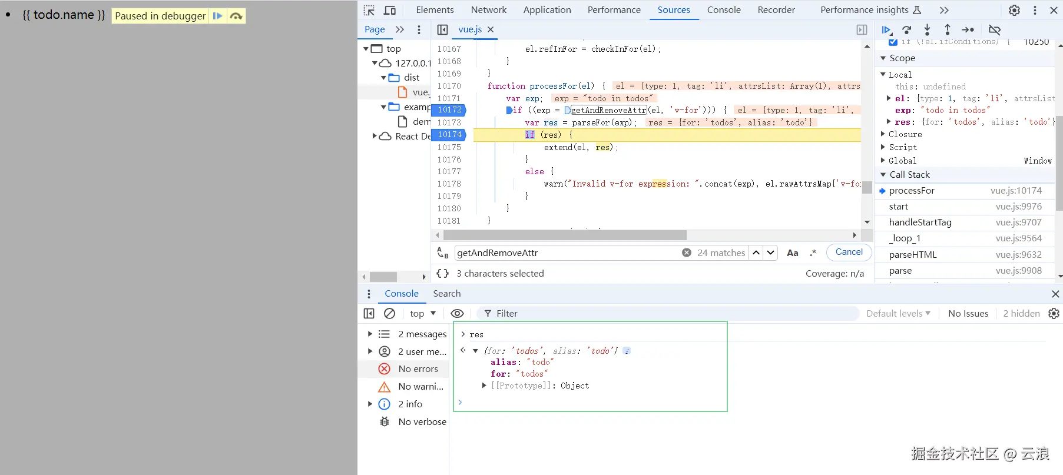Expand the 2 messages group in console sidebar
Viewport: 1063px width, 475px height.
coord(370,334)
